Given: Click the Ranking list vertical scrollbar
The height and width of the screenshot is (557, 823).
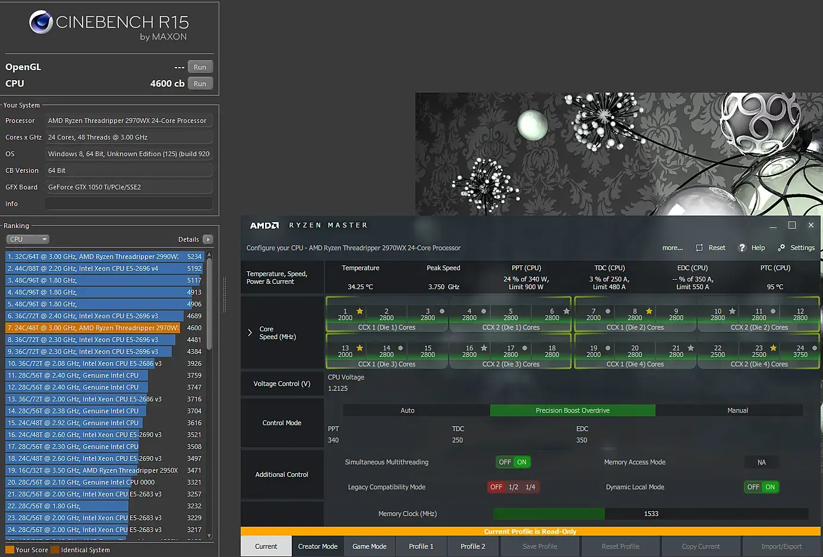Looking at the screenshot, I should tap(209, 395).
